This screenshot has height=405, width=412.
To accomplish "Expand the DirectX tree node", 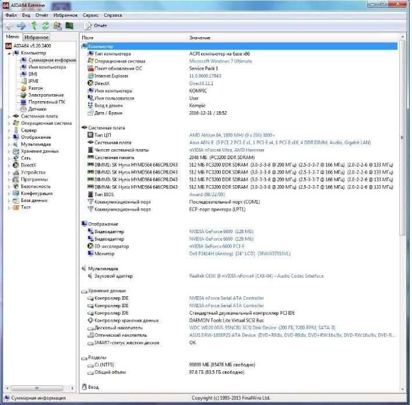I will point(9,165).
